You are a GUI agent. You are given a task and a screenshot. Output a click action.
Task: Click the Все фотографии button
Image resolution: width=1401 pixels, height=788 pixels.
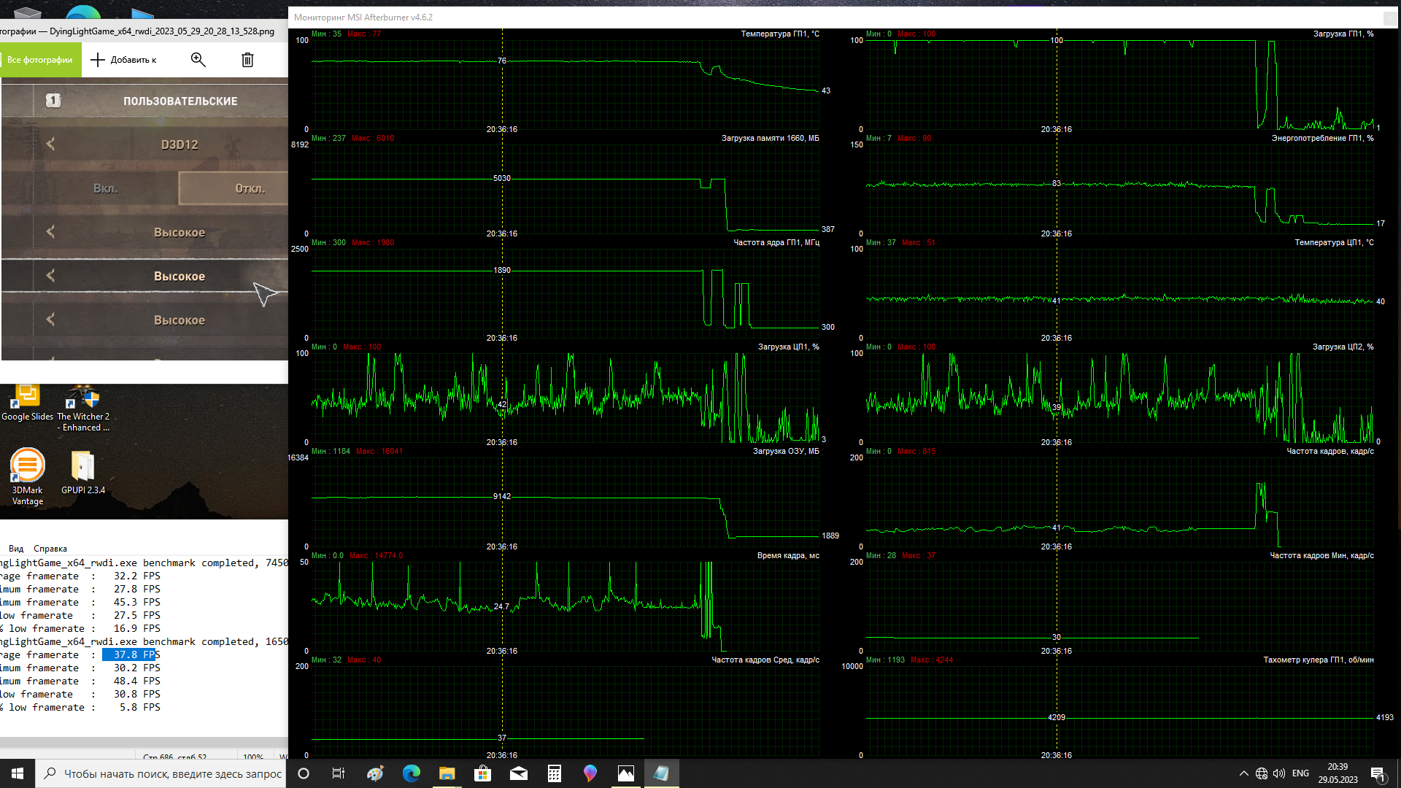(x=39, y=60)
